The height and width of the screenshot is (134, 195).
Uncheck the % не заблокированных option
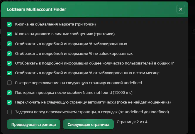pyautogui.click(x=9, y=54)
